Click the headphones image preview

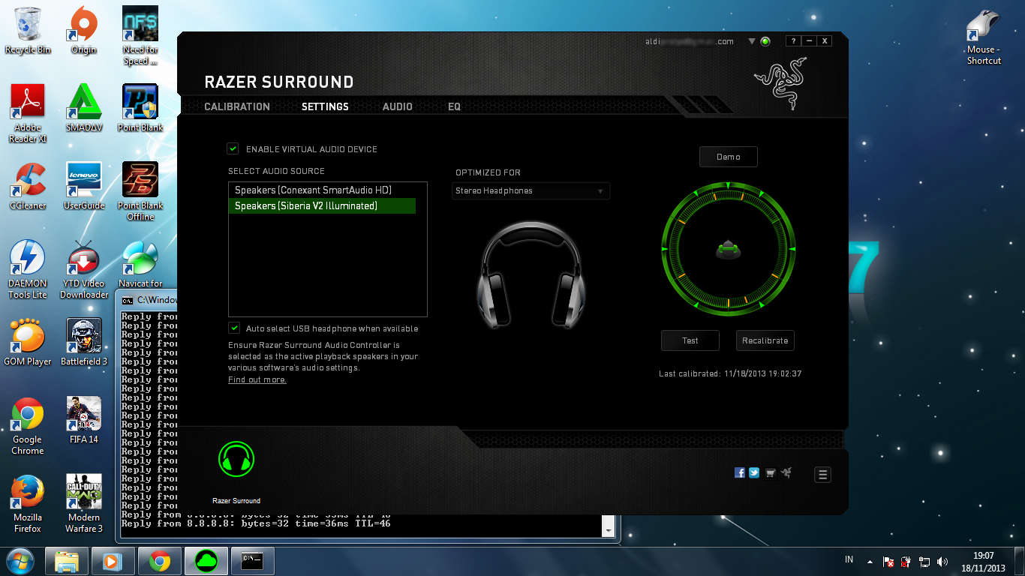click(531, 275)
